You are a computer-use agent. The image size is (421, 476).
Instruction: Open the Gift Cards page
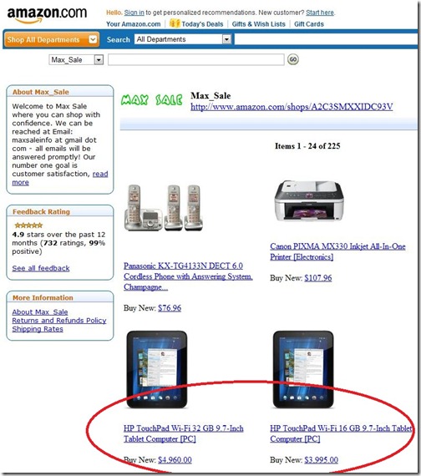tap(309, 24)
